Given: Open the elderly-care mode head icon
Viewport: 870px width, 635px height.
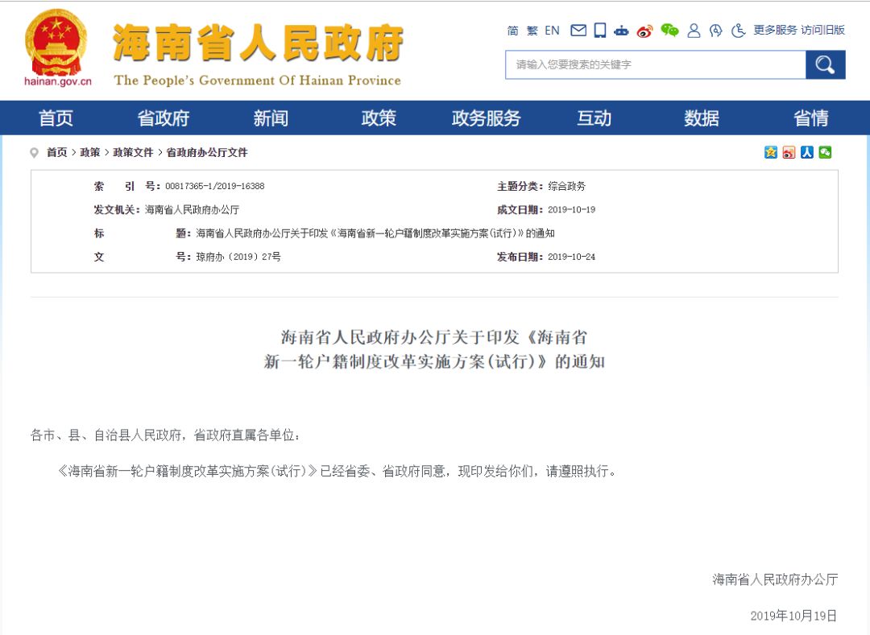Looking at the screenshot, I should (716, 31).
